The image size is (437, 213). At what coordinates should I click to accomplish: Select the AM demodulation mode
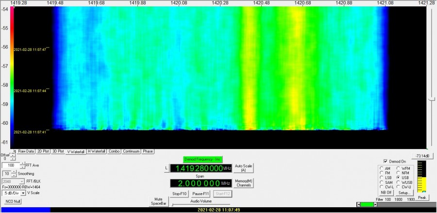382,168
